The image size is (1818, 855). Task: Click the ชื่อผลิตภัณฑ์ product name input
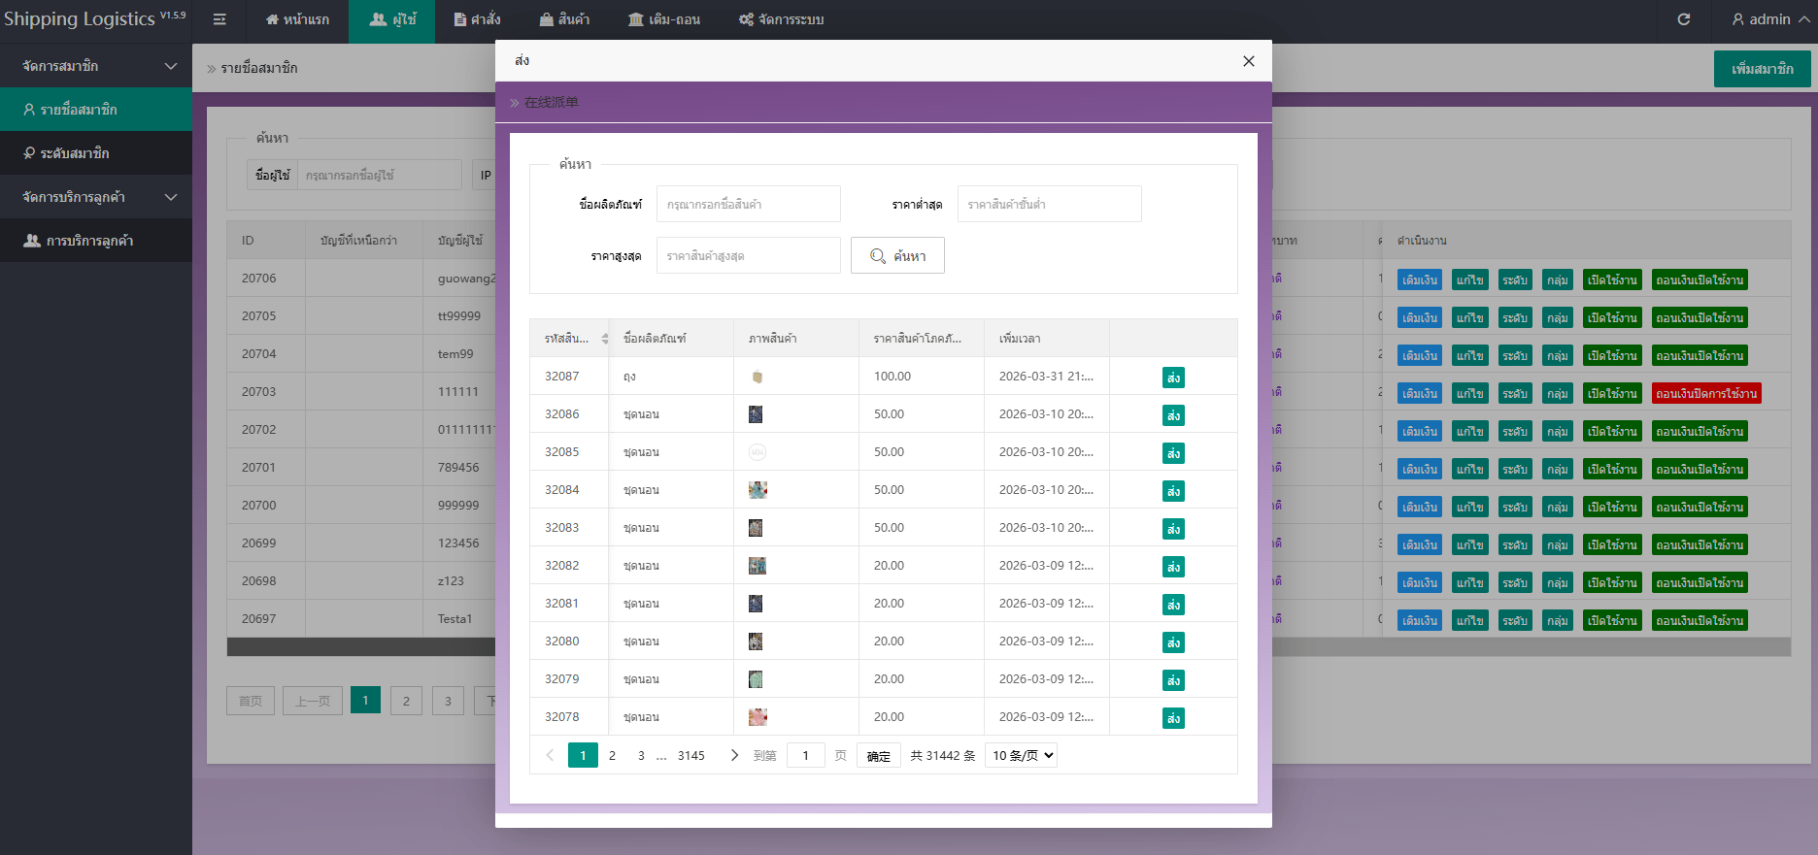point(748,205)
